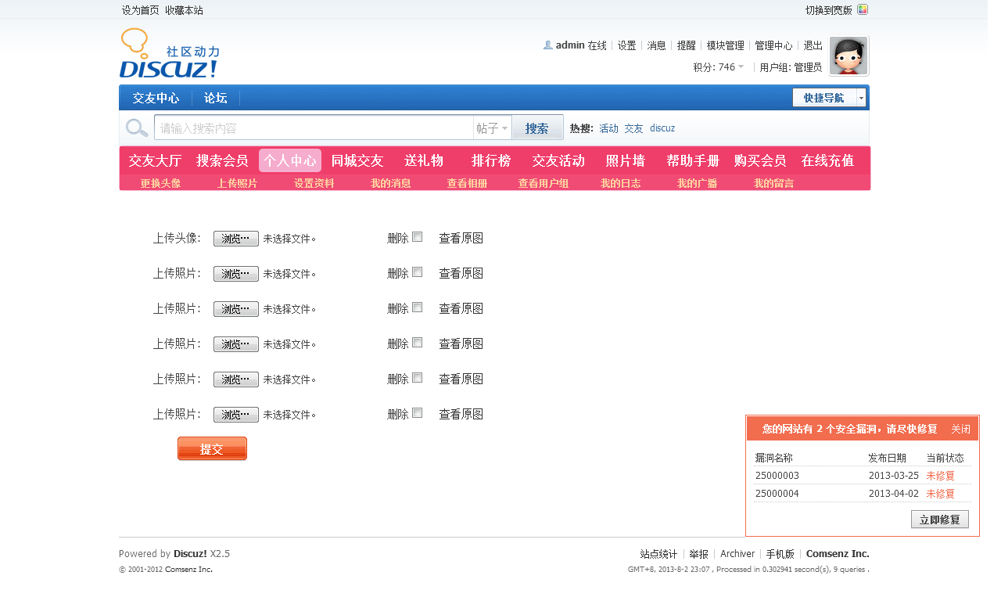Viewport: 1001px width, 615px height.
Task: Click the user icon beside admin
Action: coord(547,45)
